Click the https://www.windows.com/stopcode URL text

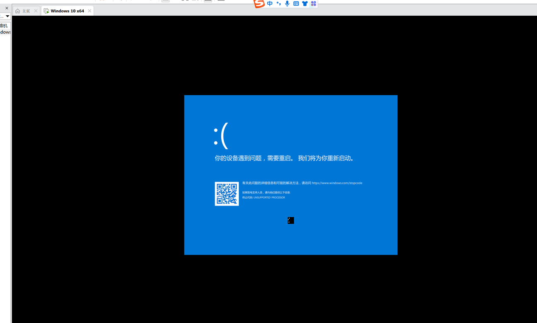[337, 183]
